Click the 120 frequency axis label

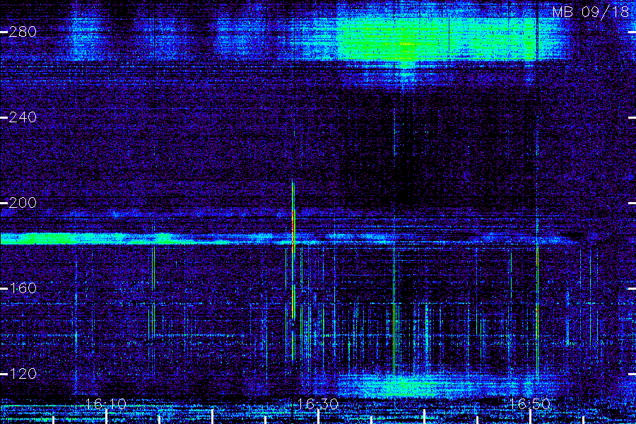click(x=23, y=374)
